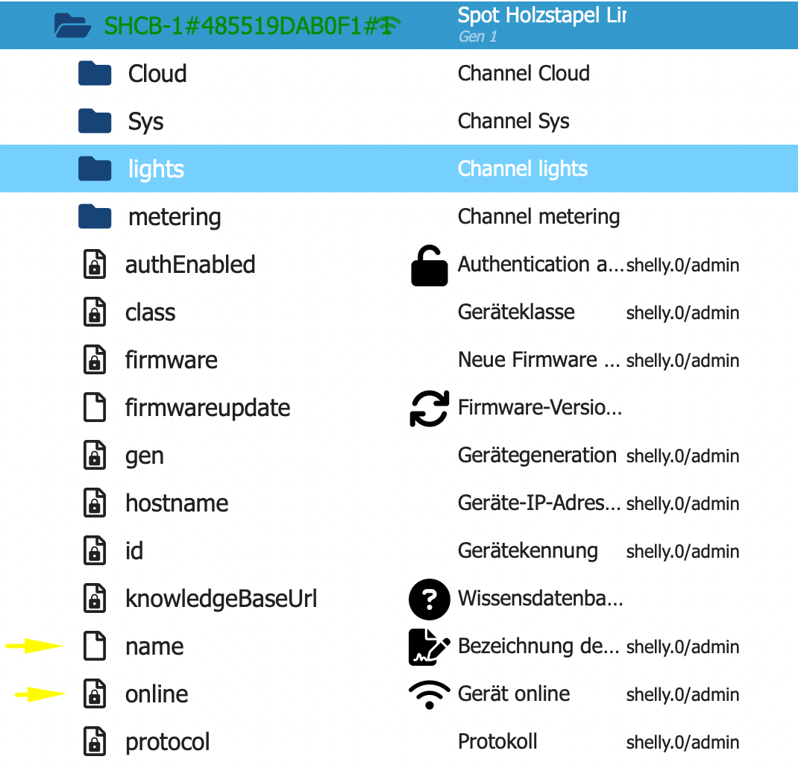The width and height of the screenshot is (798, 771).
Task: Click the Spot Holzstapel device name
Action: [x=541, y=16]
